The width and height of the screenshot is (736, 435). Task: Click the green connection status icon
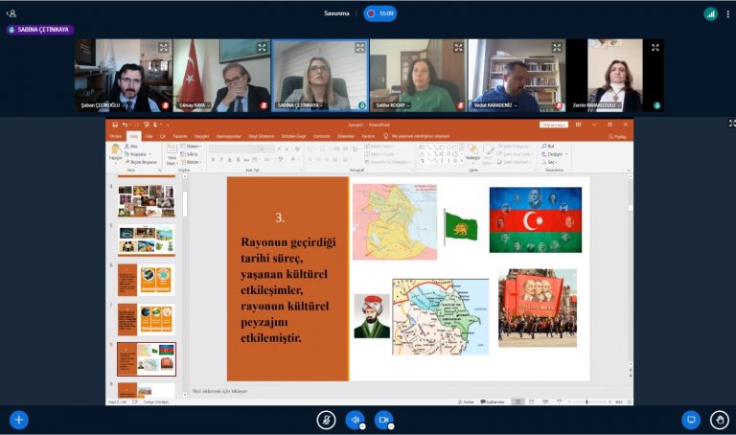point(710,13)
